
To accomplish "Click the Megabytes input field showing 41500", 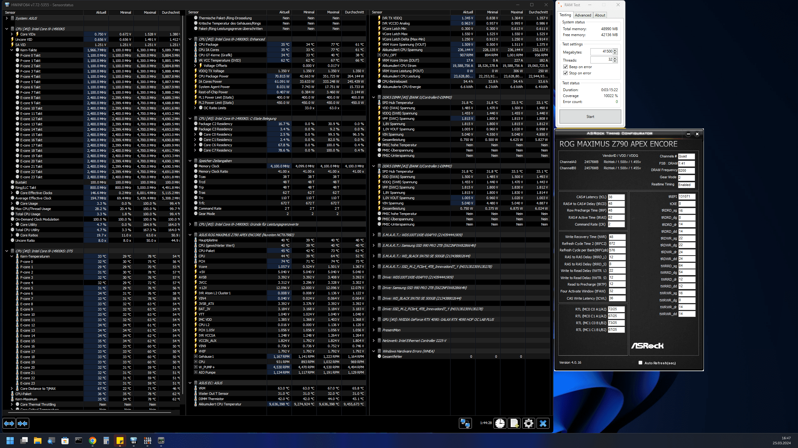I will coord(602,52).
